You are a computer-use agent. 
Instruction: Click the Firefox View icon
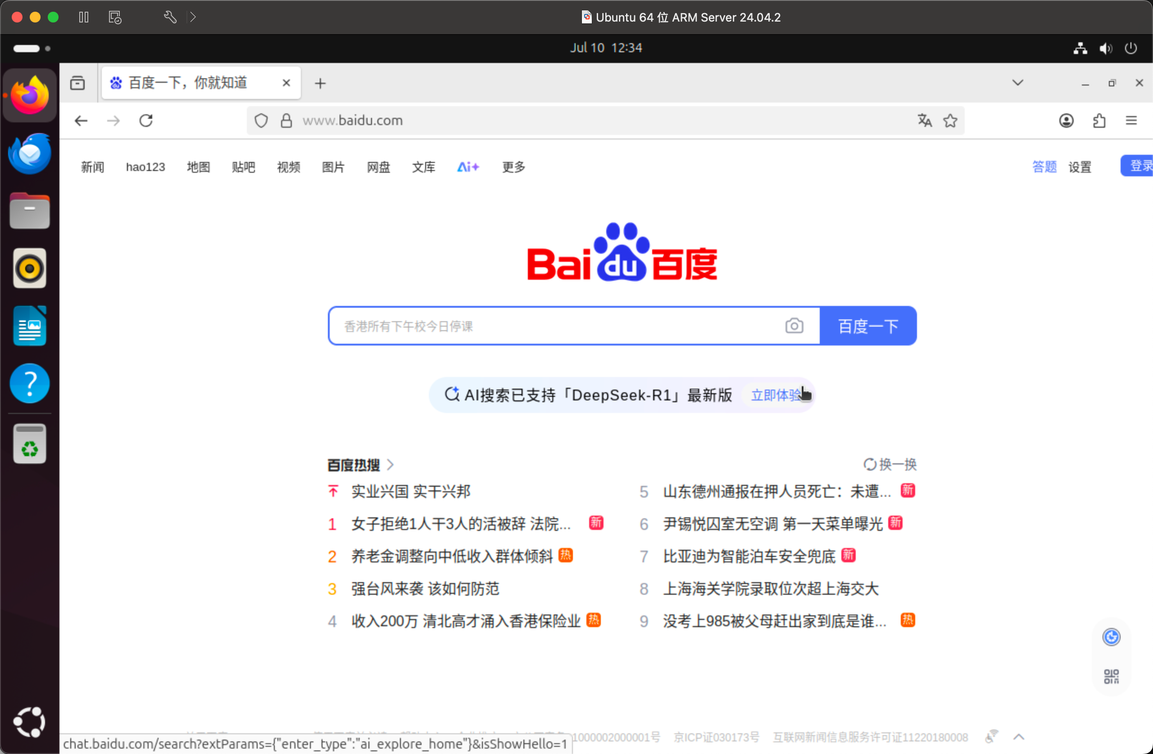coord(77,83)
